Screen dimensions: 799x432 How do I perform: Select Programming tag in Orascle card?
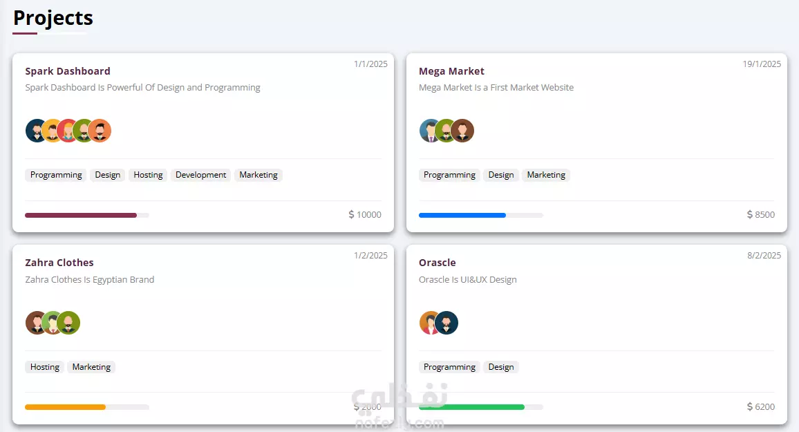(449, 367)
